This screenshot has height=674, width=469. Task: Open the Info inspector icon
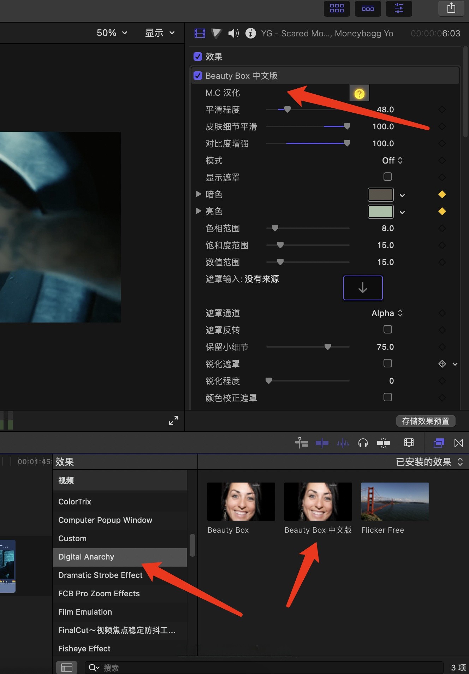coord(250,33)
